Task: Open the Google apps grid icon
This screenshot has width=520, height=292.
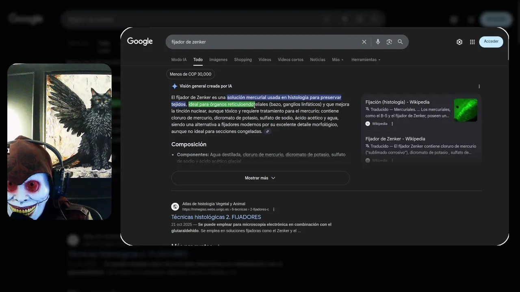Action: coord(472,42)
